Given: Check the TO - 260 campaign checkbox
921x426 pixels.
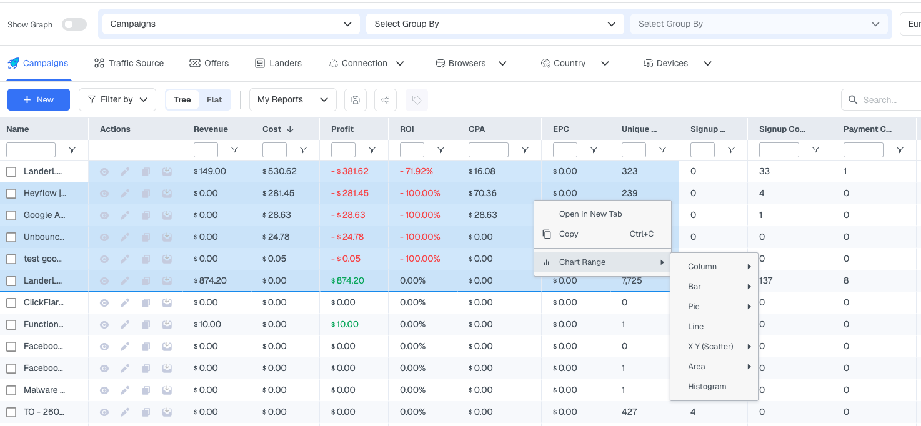Looking at the screenshot, I should pos(11,412).
